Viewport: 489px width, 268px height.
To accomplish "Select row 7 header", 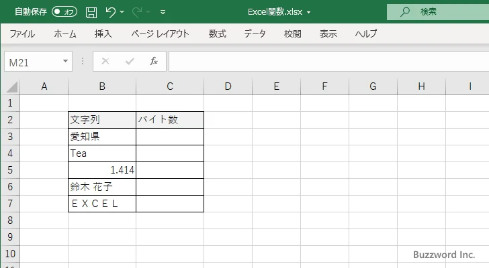I will coord(10,204).
